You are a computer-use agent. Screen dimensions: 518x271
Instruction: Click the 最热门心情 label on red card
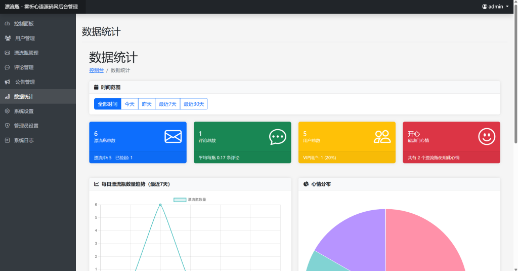[x=418, y=141]
